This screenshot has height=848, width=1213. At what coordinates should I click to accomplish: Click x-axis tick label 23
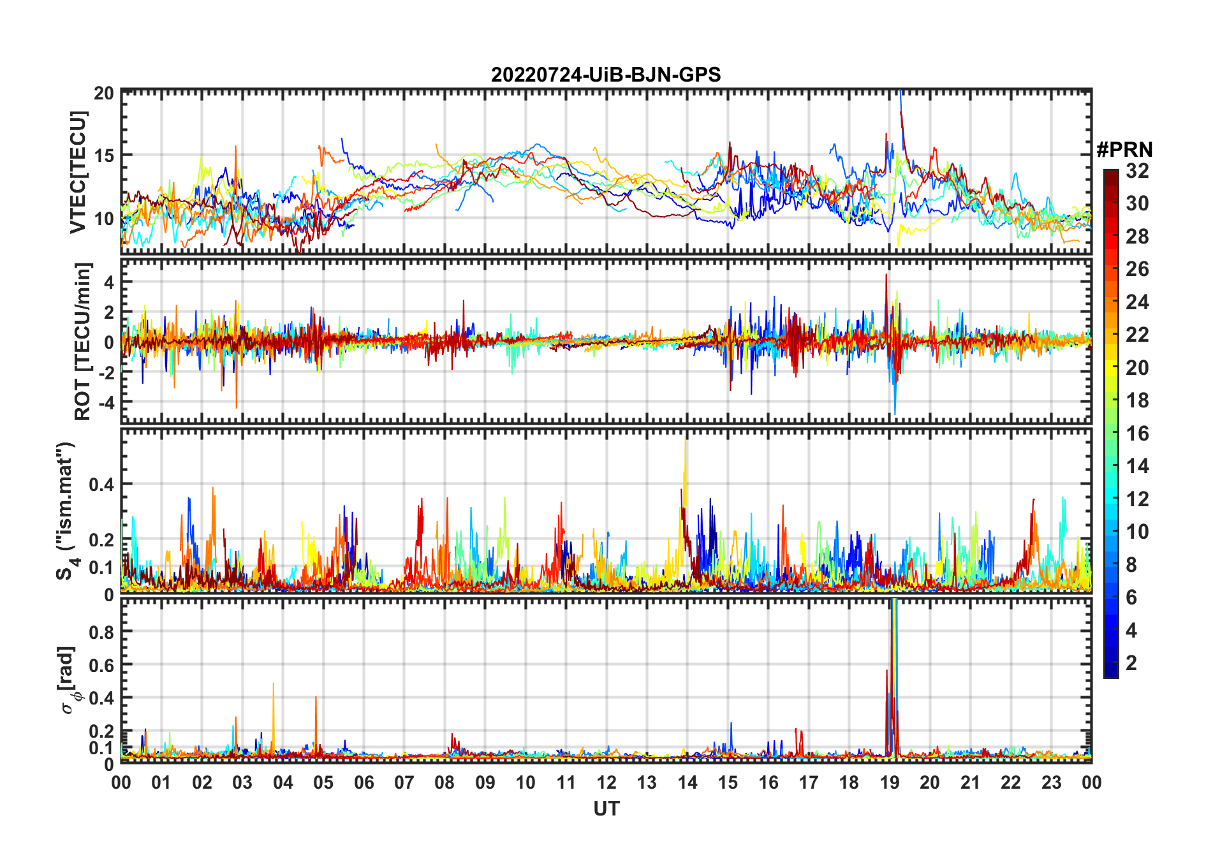tap(1051, 783)
